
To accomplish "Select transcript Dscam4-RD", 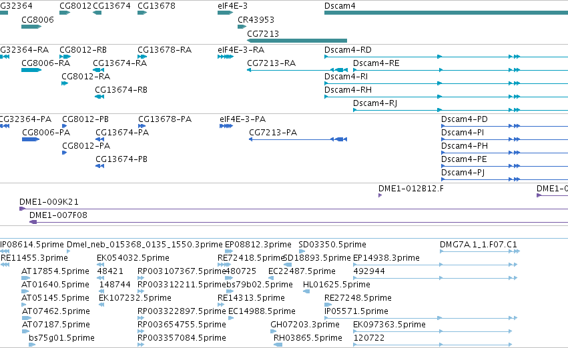I will click(446, 57).
